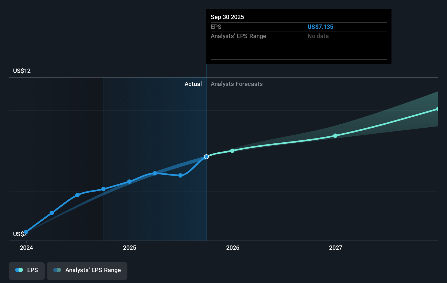Click the 'EPS' row label in the tooltip
This screenshot has width=447, height=283.
tap(216, 27)
